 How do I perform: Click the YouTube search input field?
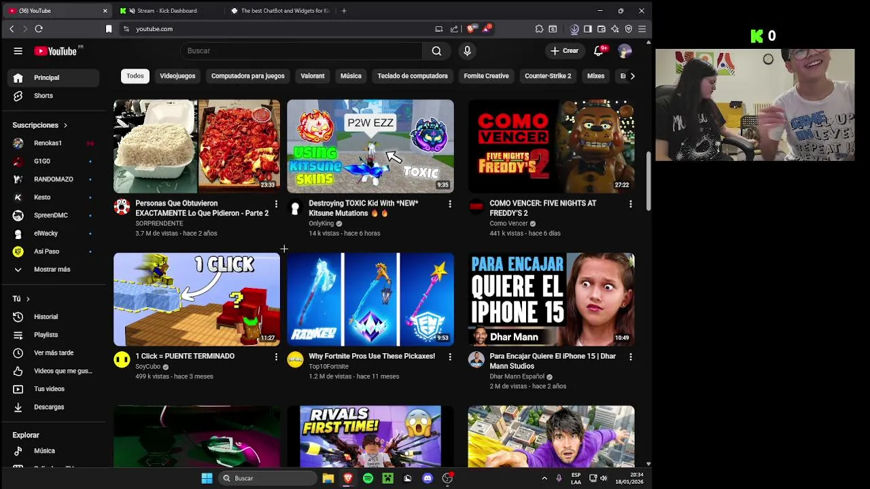pos(302,51)
